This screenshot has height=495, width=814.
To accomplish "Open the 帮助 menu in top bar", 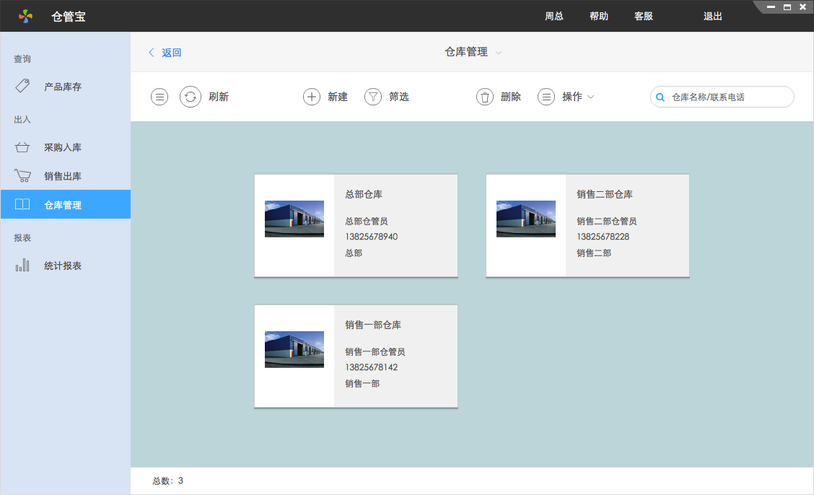I will (x=599, y=16).
